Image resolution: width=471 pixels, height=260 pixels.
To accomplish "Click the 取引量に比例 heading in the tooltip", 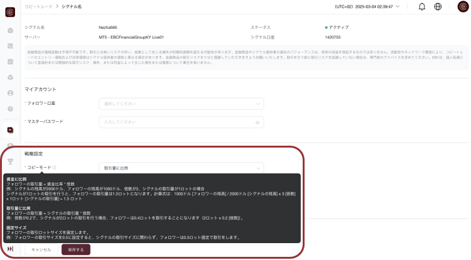I will (x=18, y=208).
